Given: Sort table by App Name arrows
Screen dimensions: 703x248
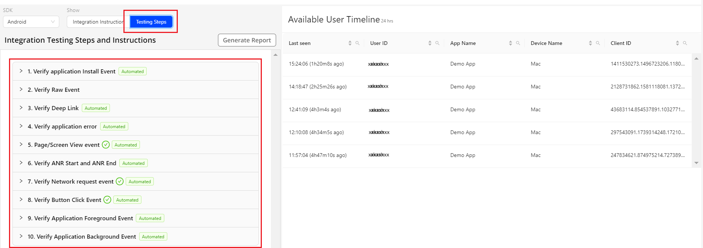Looking at the screenshot, I should pos(511,43).
